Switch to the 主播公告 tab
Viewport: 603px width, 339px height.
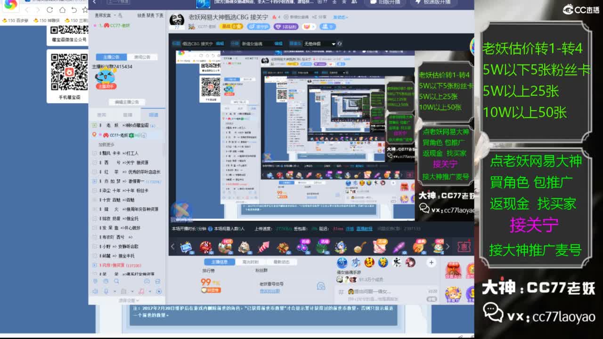112,57
